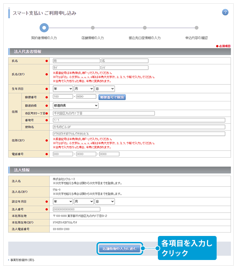Click the first postal code field

tap(63, 97)
